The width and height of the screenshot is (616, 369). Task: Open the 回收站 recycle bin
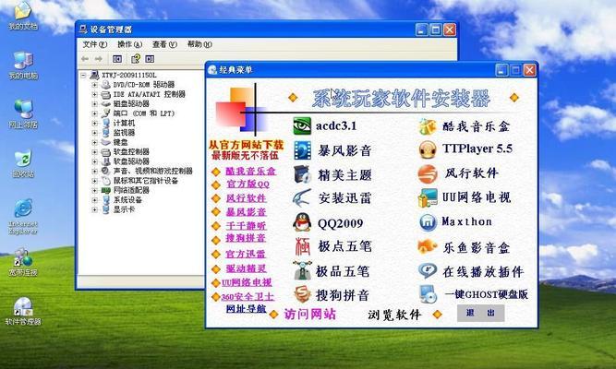[23, 163]
